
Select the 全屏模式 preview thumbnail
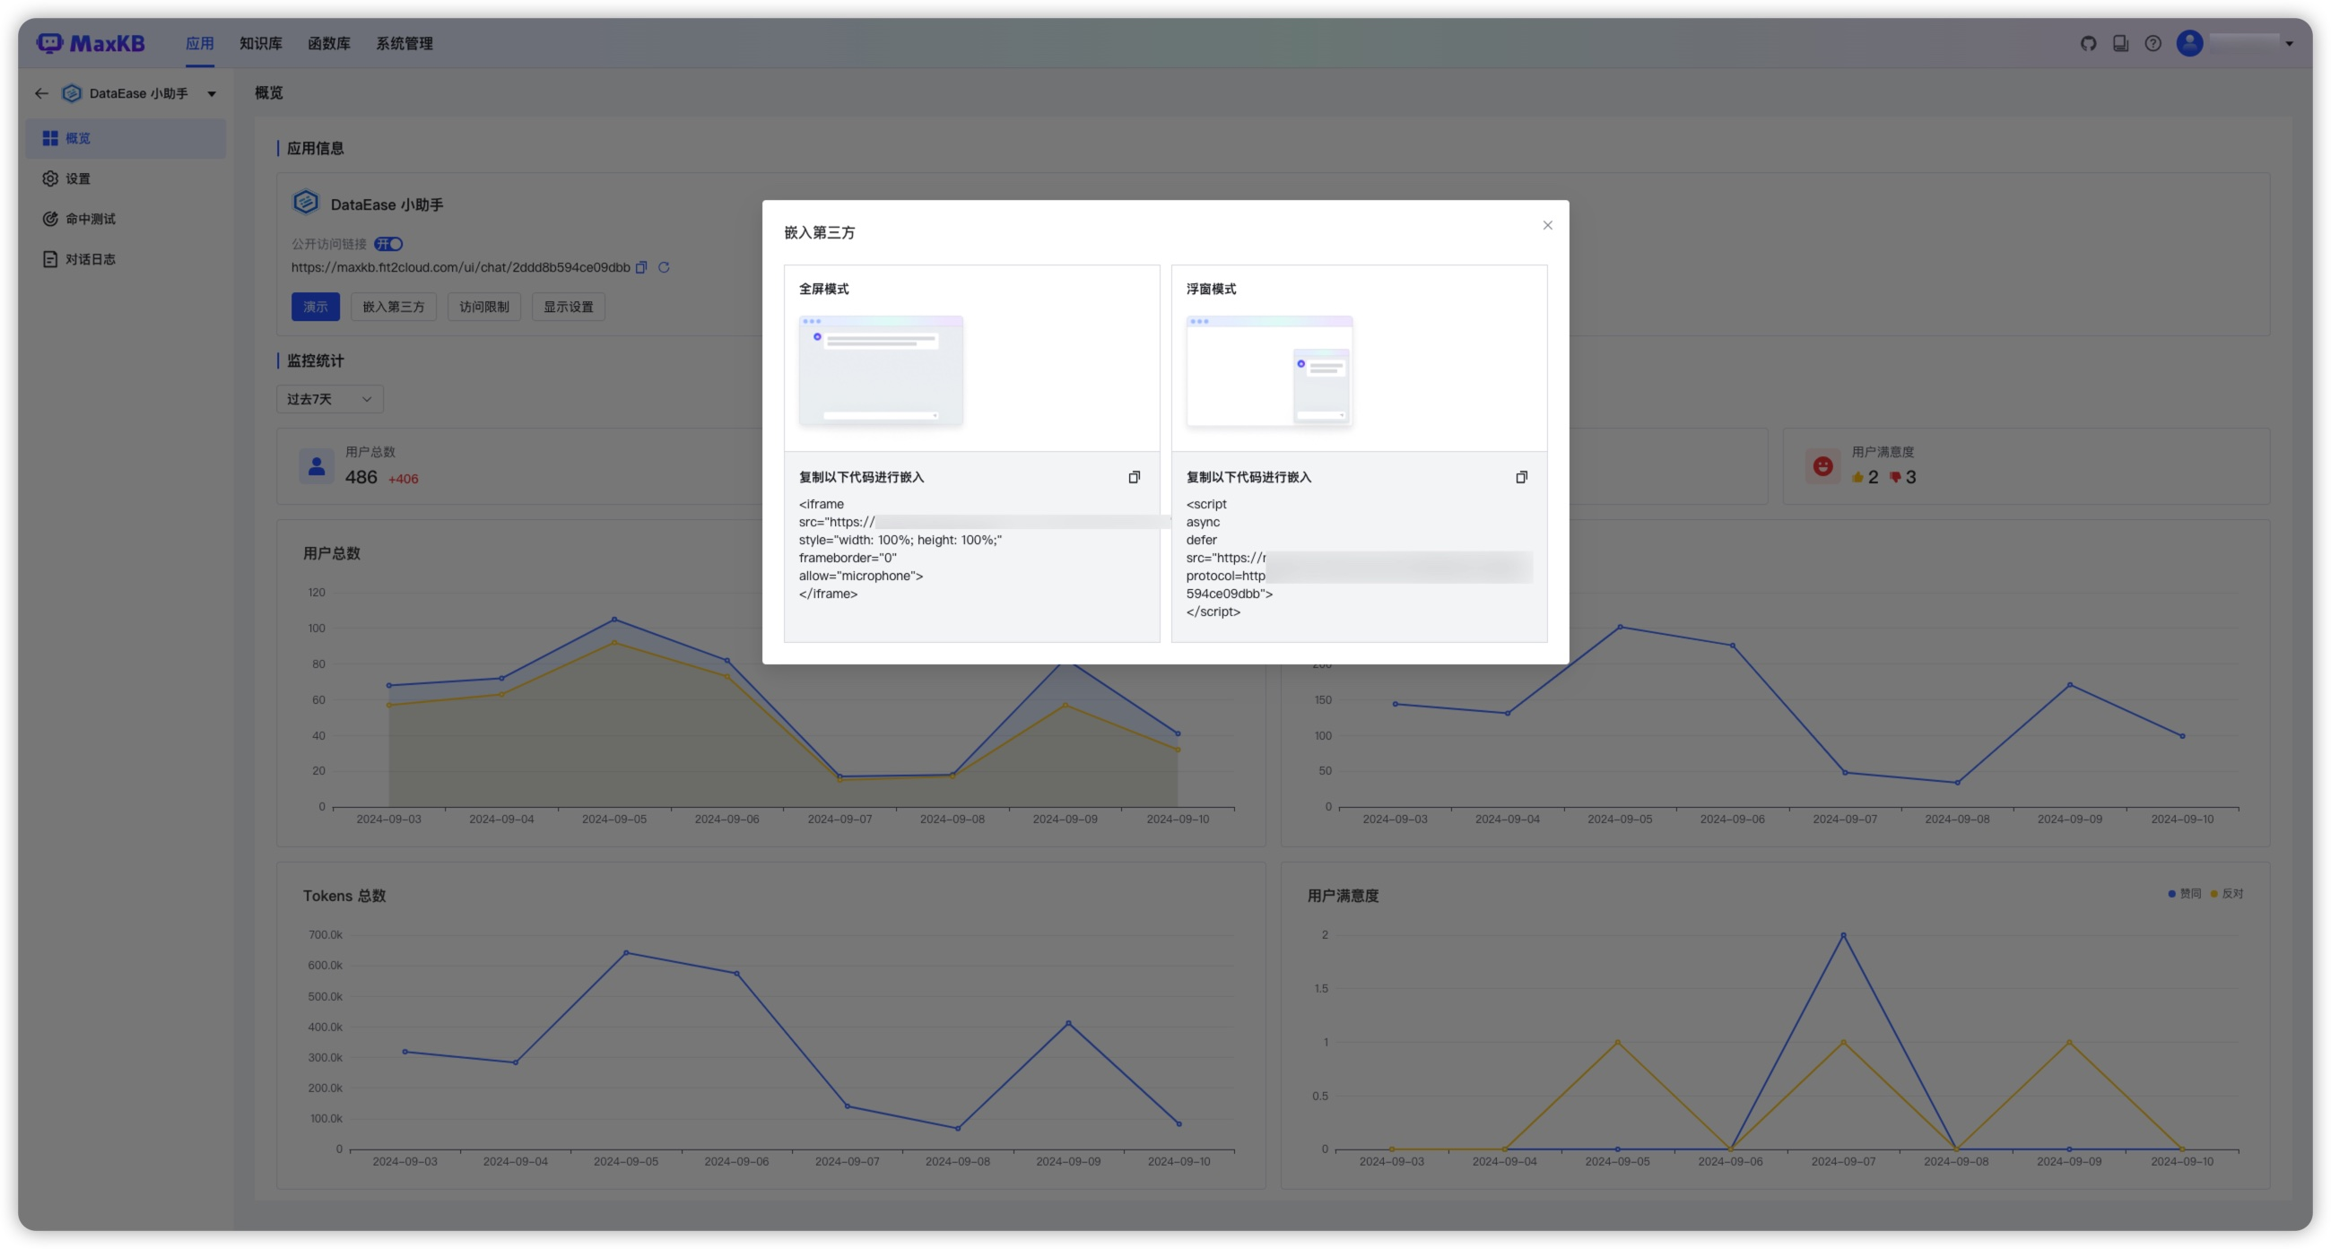point(881,370)
